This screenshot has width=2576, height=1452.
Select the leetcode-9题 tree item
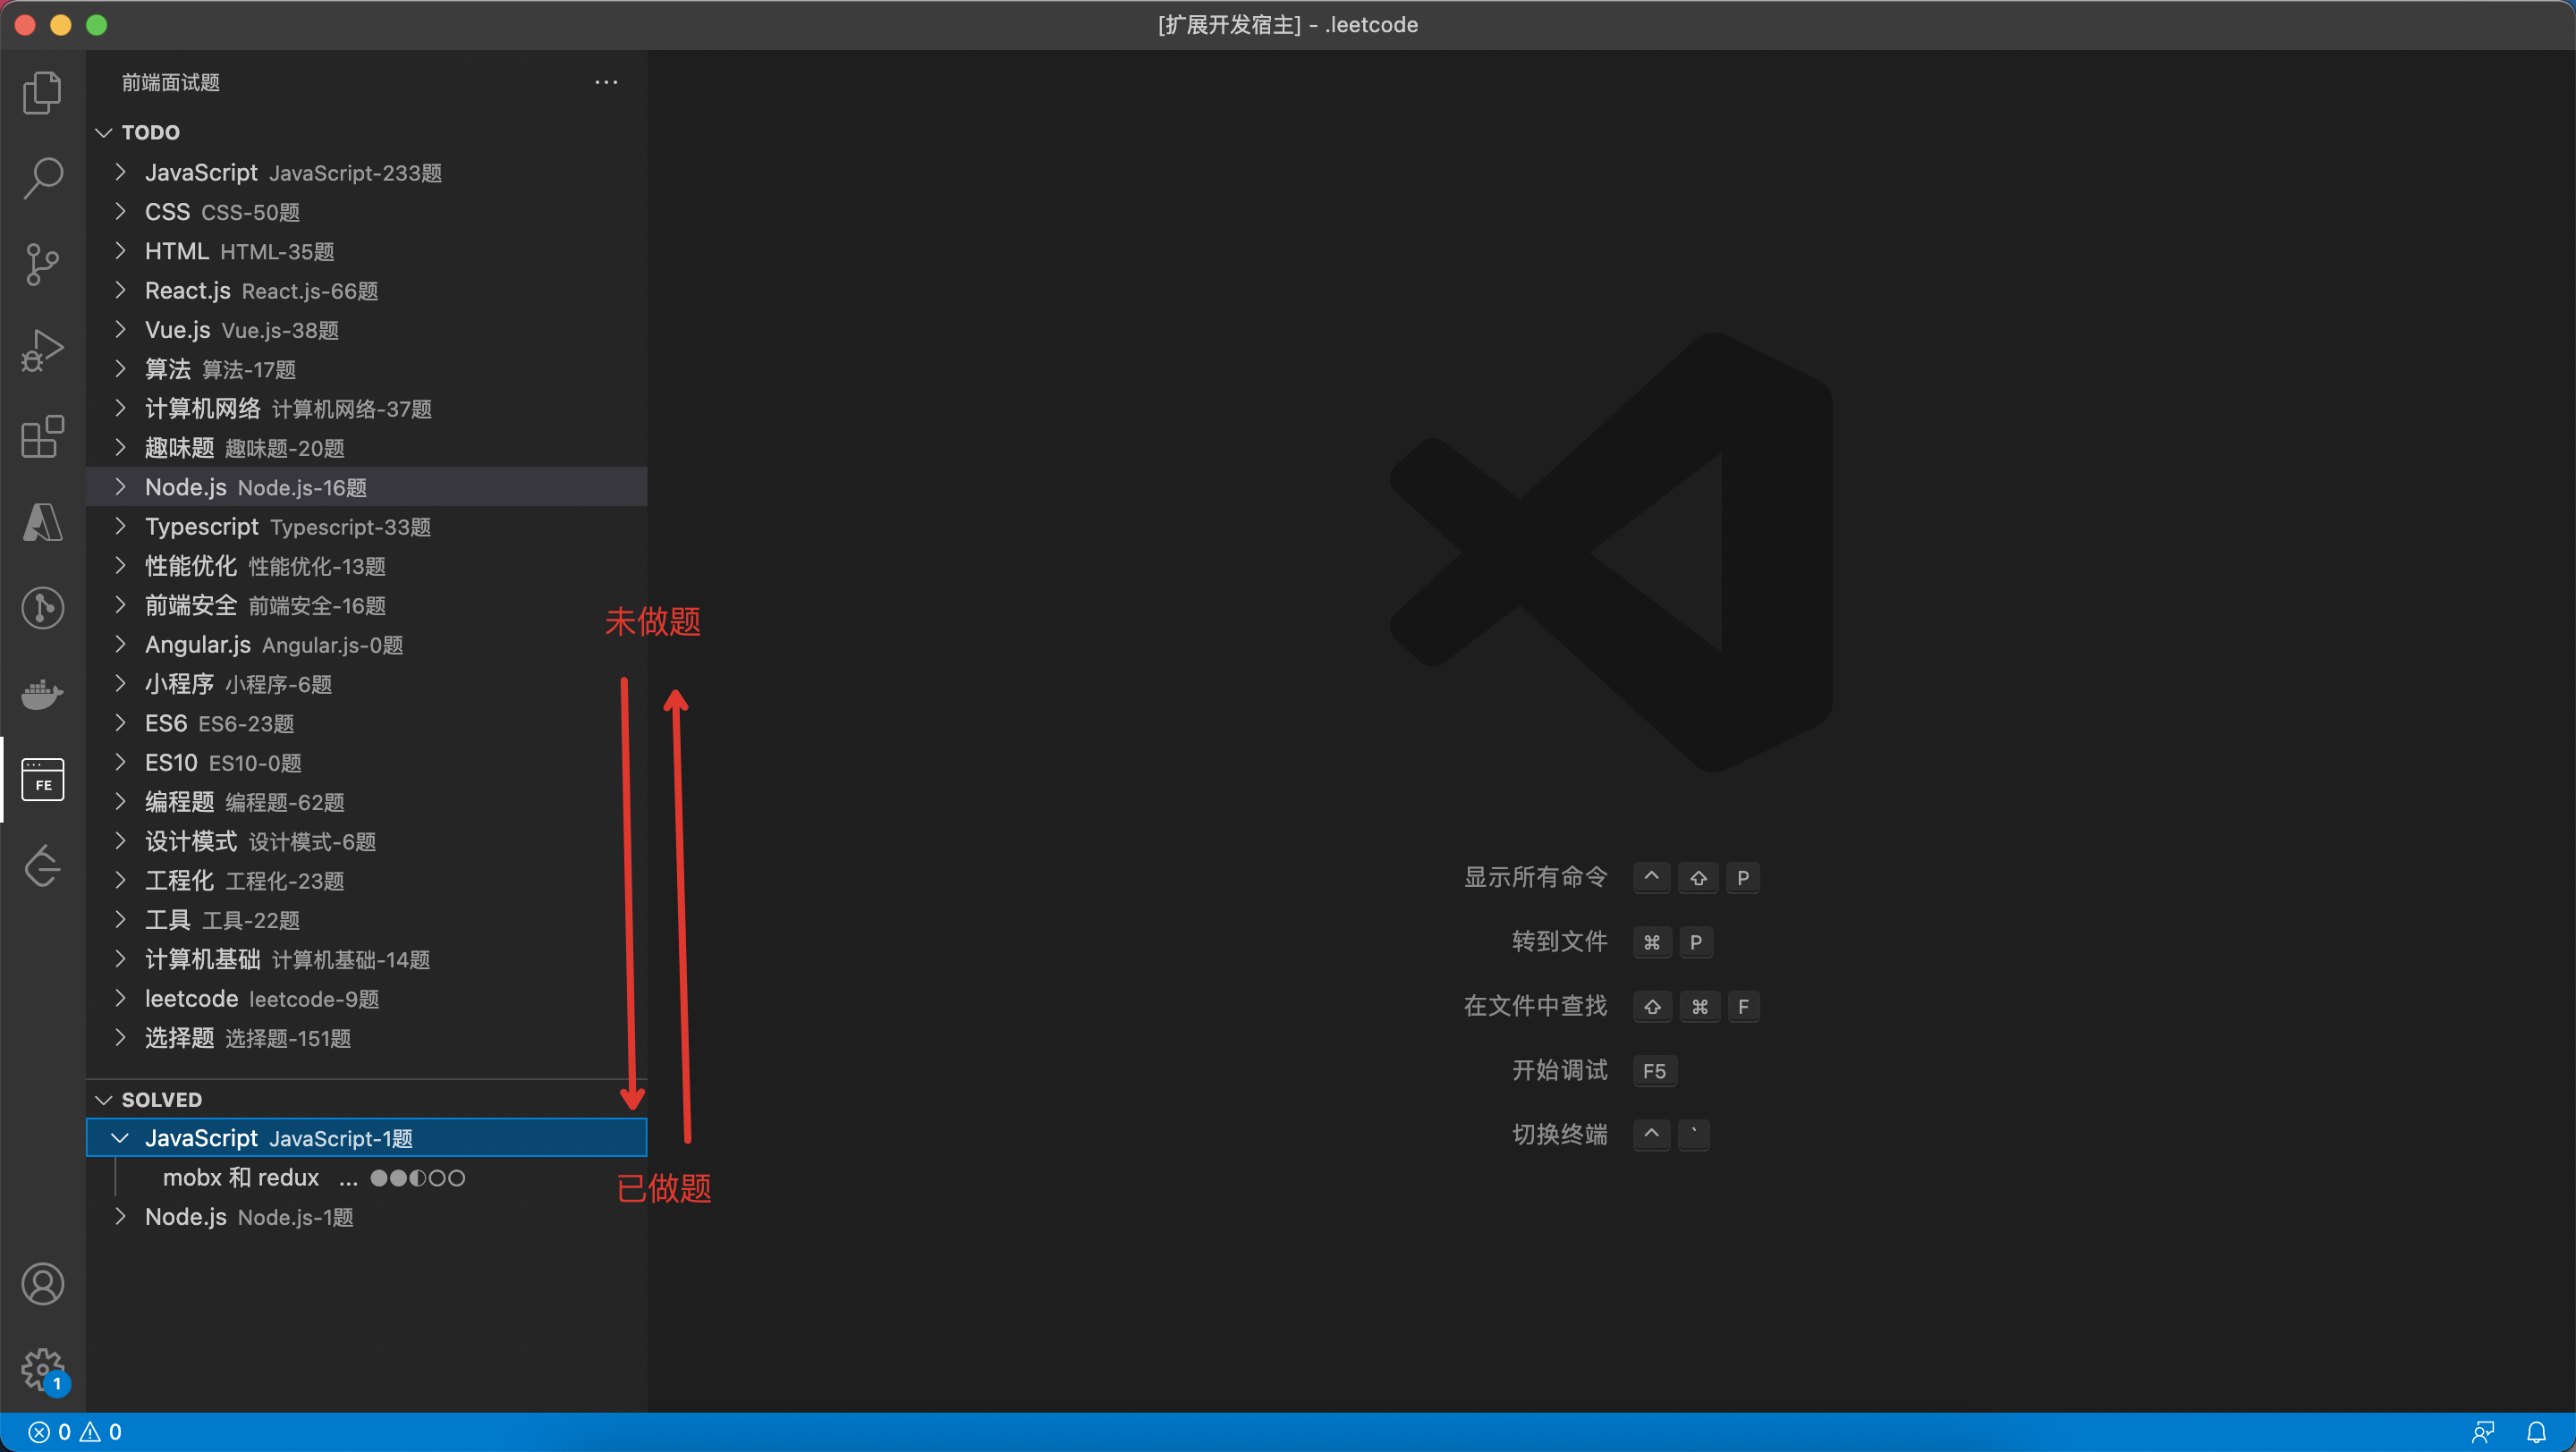261,999
